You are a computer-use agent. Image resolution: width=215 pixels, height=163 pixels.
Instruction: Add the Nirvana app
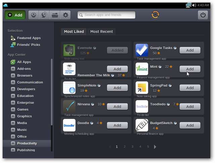(x=117, y=106)
